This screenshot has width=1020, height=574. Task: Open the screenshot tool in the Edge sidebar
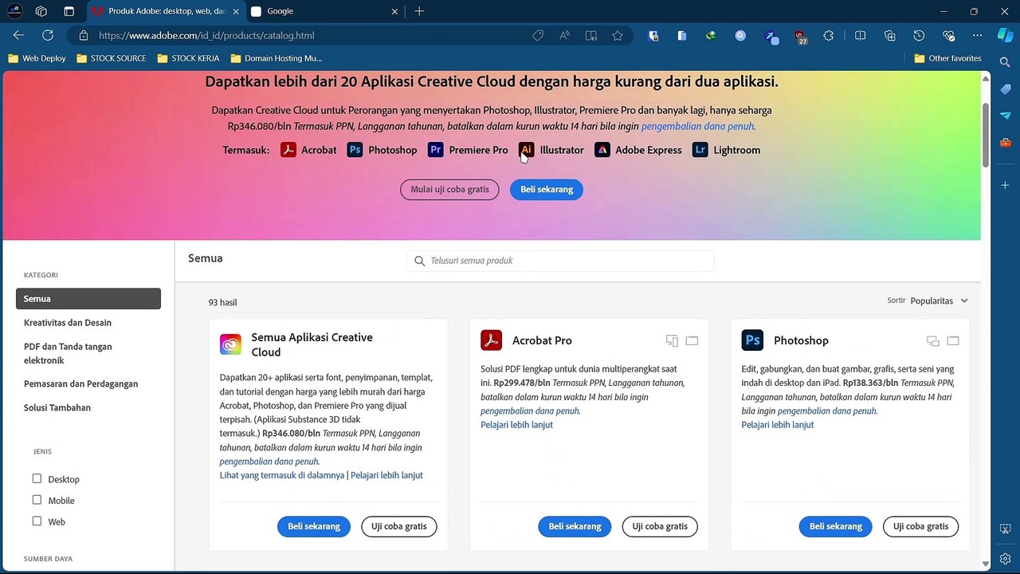coord(1006,529)
